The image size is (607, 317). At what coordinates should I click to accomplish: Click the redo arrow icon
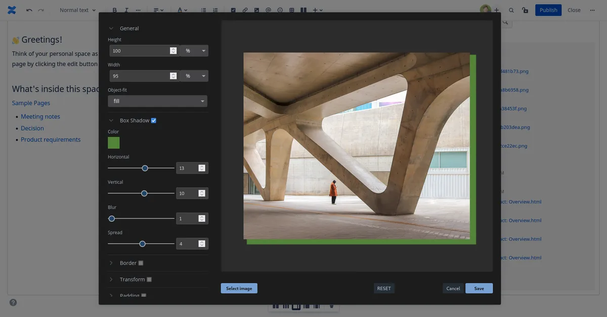point(41,10)
